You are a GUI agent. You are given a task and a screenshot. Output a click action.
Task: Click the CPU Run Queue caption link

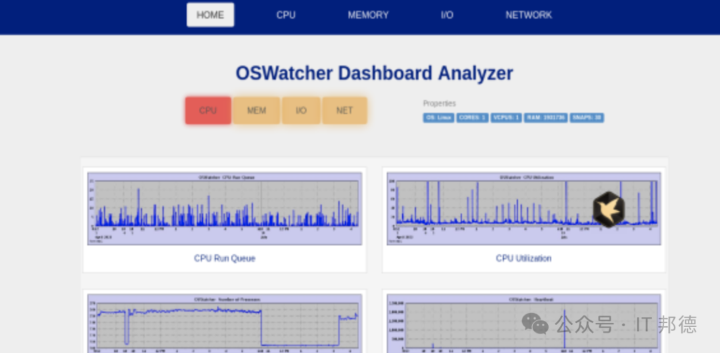(225, 258)
